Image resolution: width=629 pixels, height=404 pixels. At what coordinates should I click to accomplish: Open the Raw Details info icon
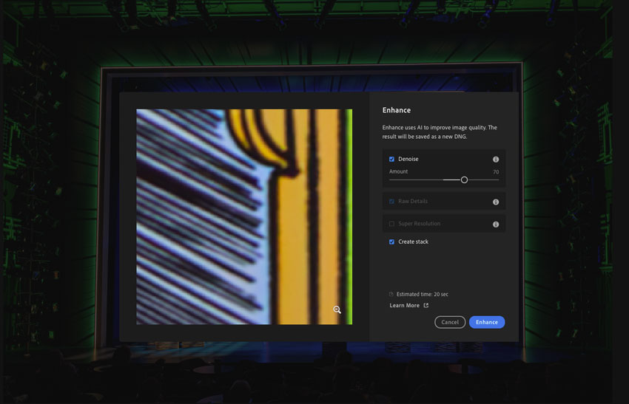pyautogui.click(x=496, y=202)
